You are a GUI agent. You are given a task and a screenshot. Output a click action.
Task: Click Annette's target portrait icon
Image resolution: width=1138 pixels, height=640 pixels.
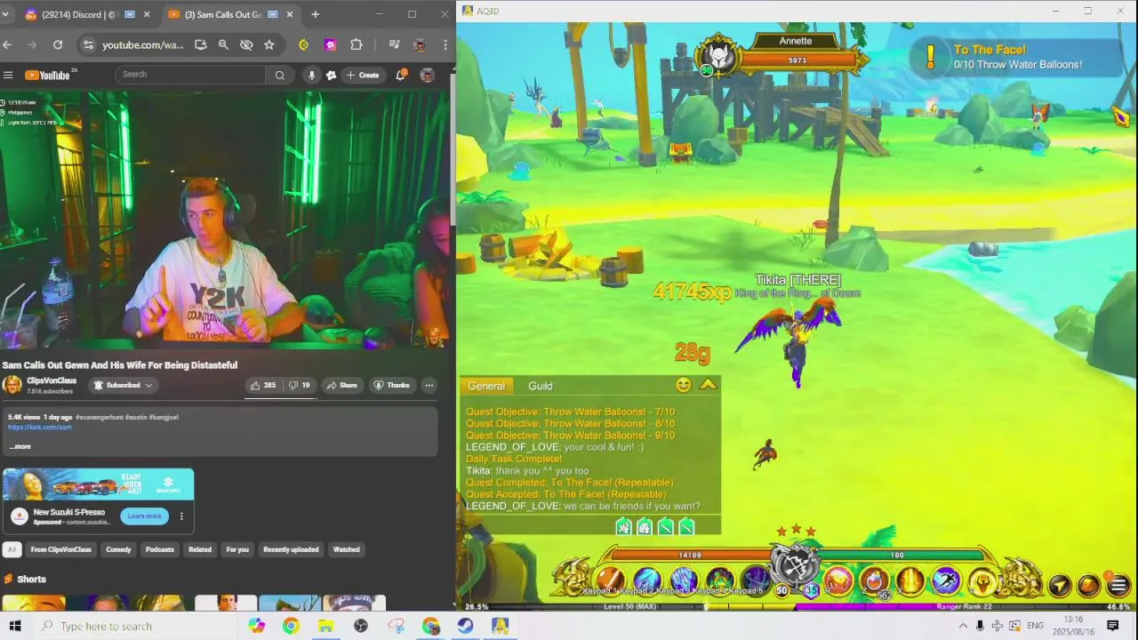(717, 56)
